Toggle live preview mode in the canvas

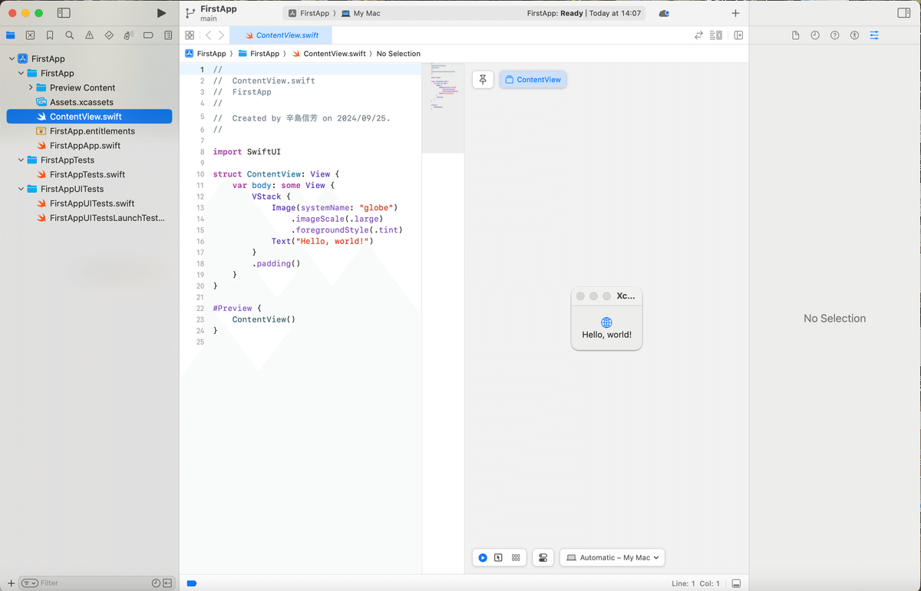click(482, 557)
